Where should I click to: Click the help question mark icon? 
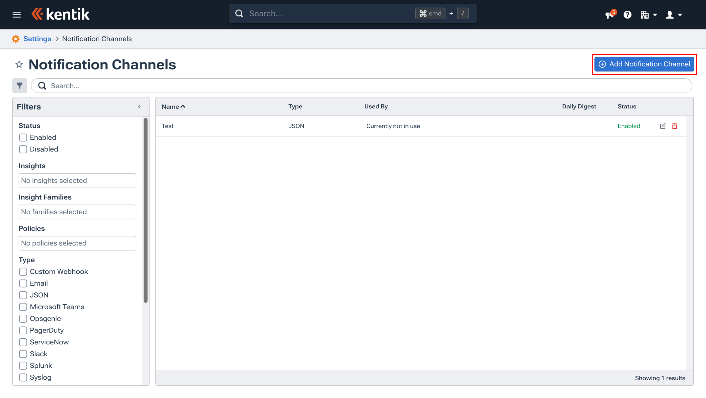pyautogui.click(x=627, y=14)
